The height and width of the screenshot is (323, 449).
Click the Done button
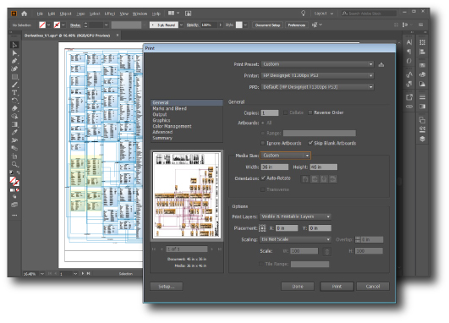point(298,287)
